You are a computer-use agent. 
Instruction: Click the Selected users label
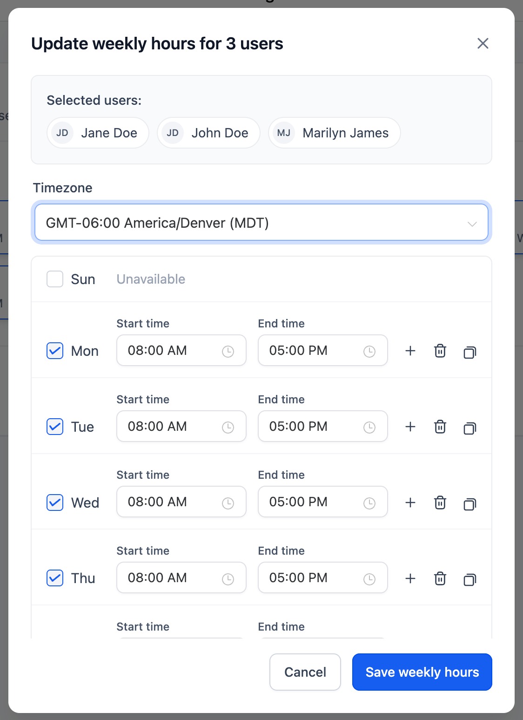click(94, 100)
